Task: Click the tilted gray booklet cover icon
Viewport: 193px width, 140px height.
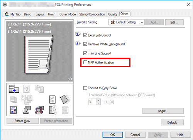Action: click(65, 99)
